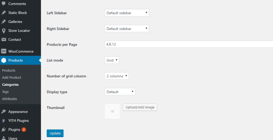Open the Left Sidebar dropdown
273x140 pixels.
tap(127, 13)
